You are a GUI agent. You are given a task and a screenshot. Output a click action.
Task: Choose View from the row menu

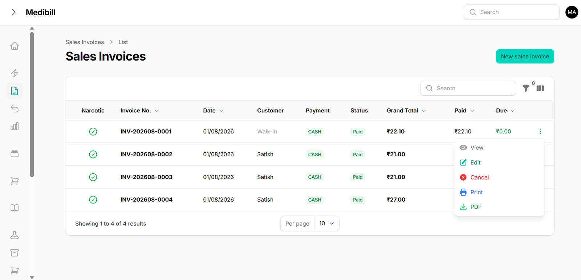(x=499, y=148)
